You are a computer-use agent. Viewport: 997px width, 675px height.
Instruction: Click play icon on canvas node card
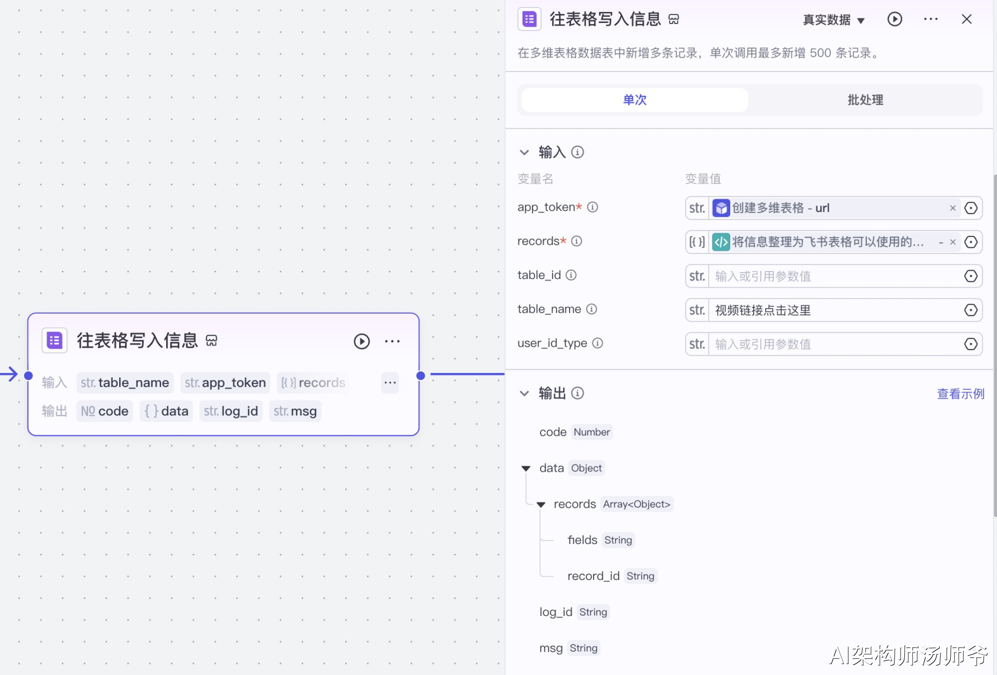[361, 341]
